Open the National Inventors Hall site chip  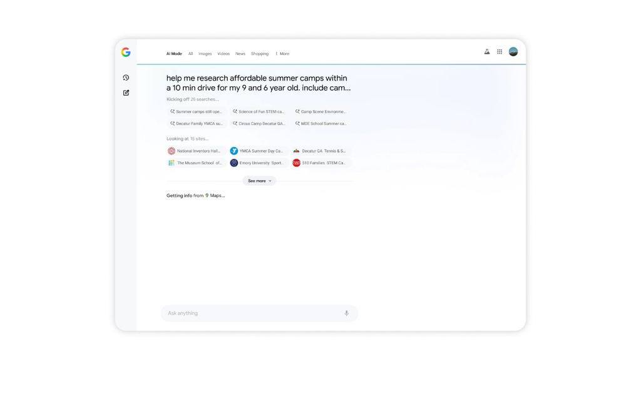pyautogui.click(x=195, y=151)
